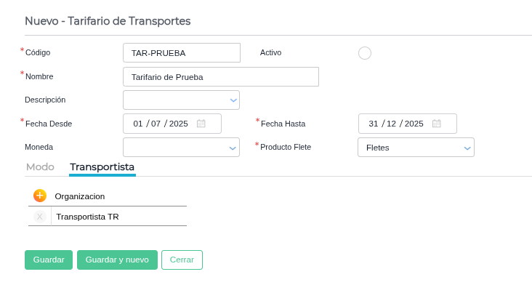Switch to the Modo tab
The image size is (532, 293).
pos(40,167)
